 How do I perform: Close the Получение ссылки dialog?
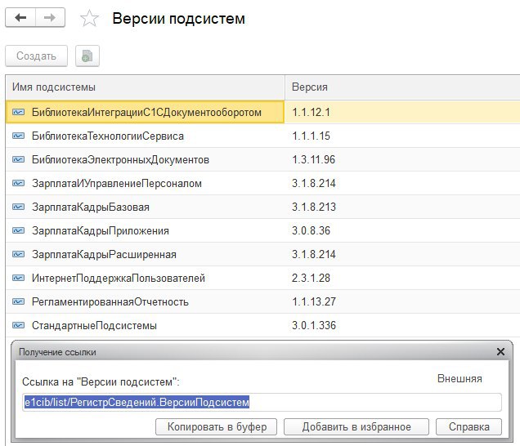click(500, 351)
